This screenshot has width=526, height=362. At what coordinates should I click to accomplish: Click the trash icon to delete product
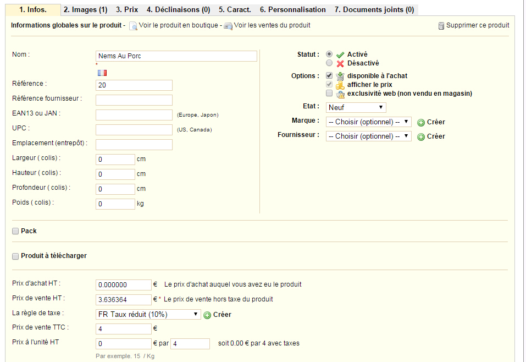pos(441,26)
